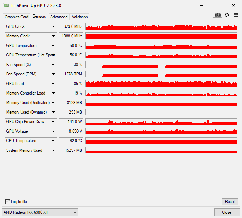The image size is (242, 218).
Task: Click the GPU-Z app icon in title bar
Action: coord(6,6)
